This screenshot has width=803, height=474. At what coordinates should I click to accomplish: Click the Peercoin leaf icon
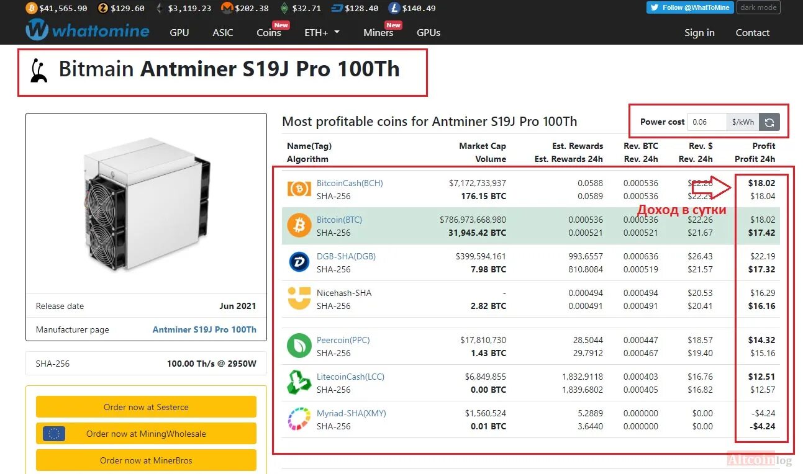(299, 346)
